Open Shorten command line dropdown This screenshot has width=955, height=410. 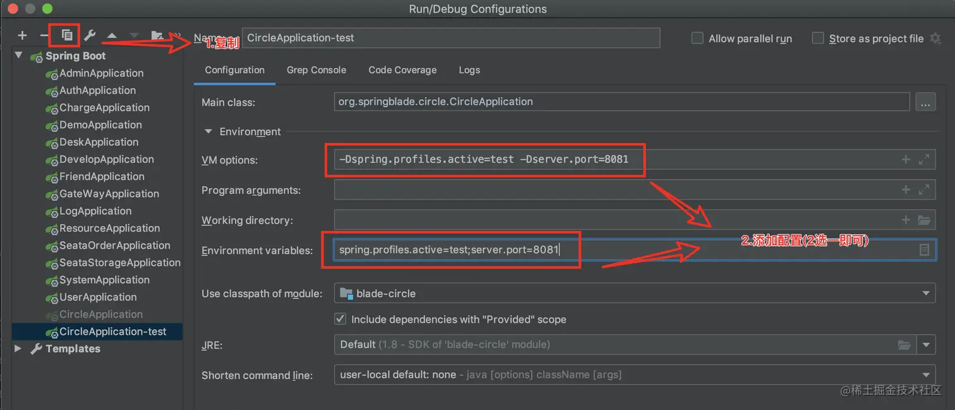click(926, 375)
